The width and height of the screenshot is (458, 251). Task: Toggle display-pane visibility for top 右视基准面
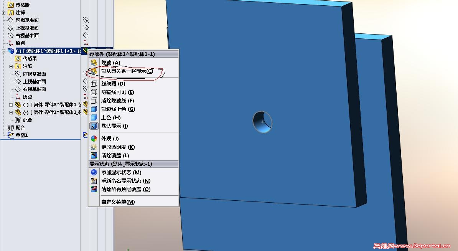click(x=86, y=35)
